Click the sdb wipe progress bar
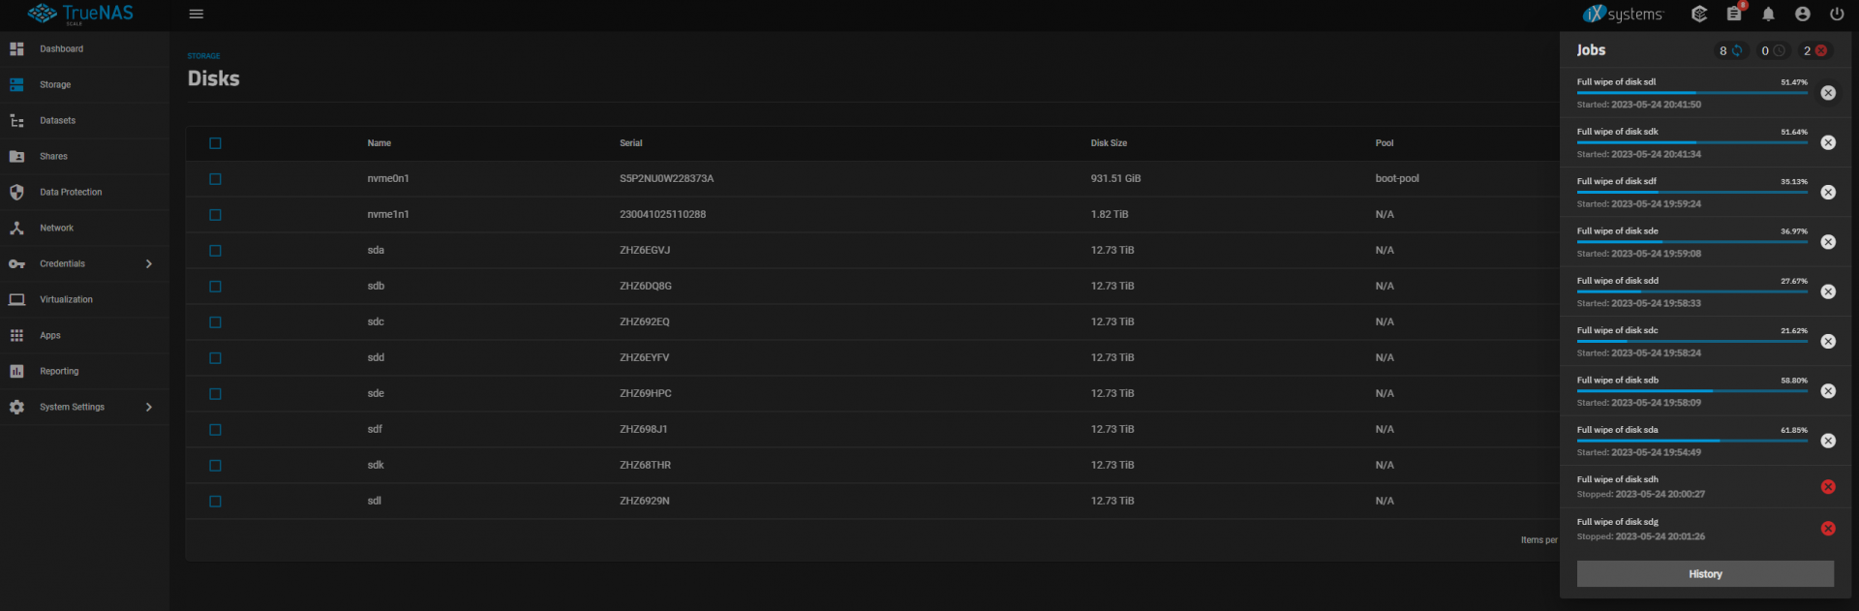Viewport: 1859px width, 611px height. tap(1692, 391)
